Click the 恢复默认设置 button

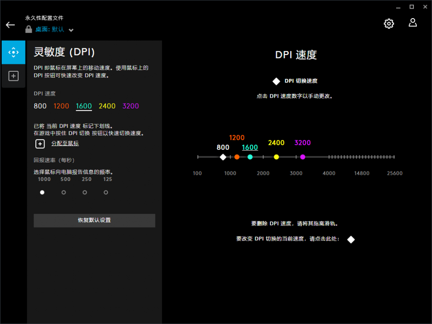94,220
